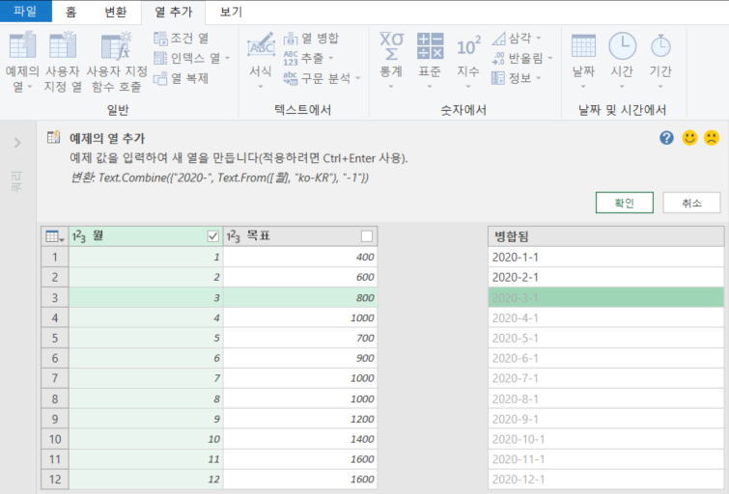Viewport: 729px width, 494px height.
Task: Open the 지수 scientific tool
Action: (x=468, y=61)
